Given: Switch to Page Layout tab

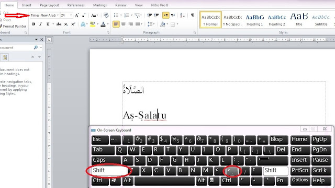Looking at the screenshot, I should click(49, 5).
